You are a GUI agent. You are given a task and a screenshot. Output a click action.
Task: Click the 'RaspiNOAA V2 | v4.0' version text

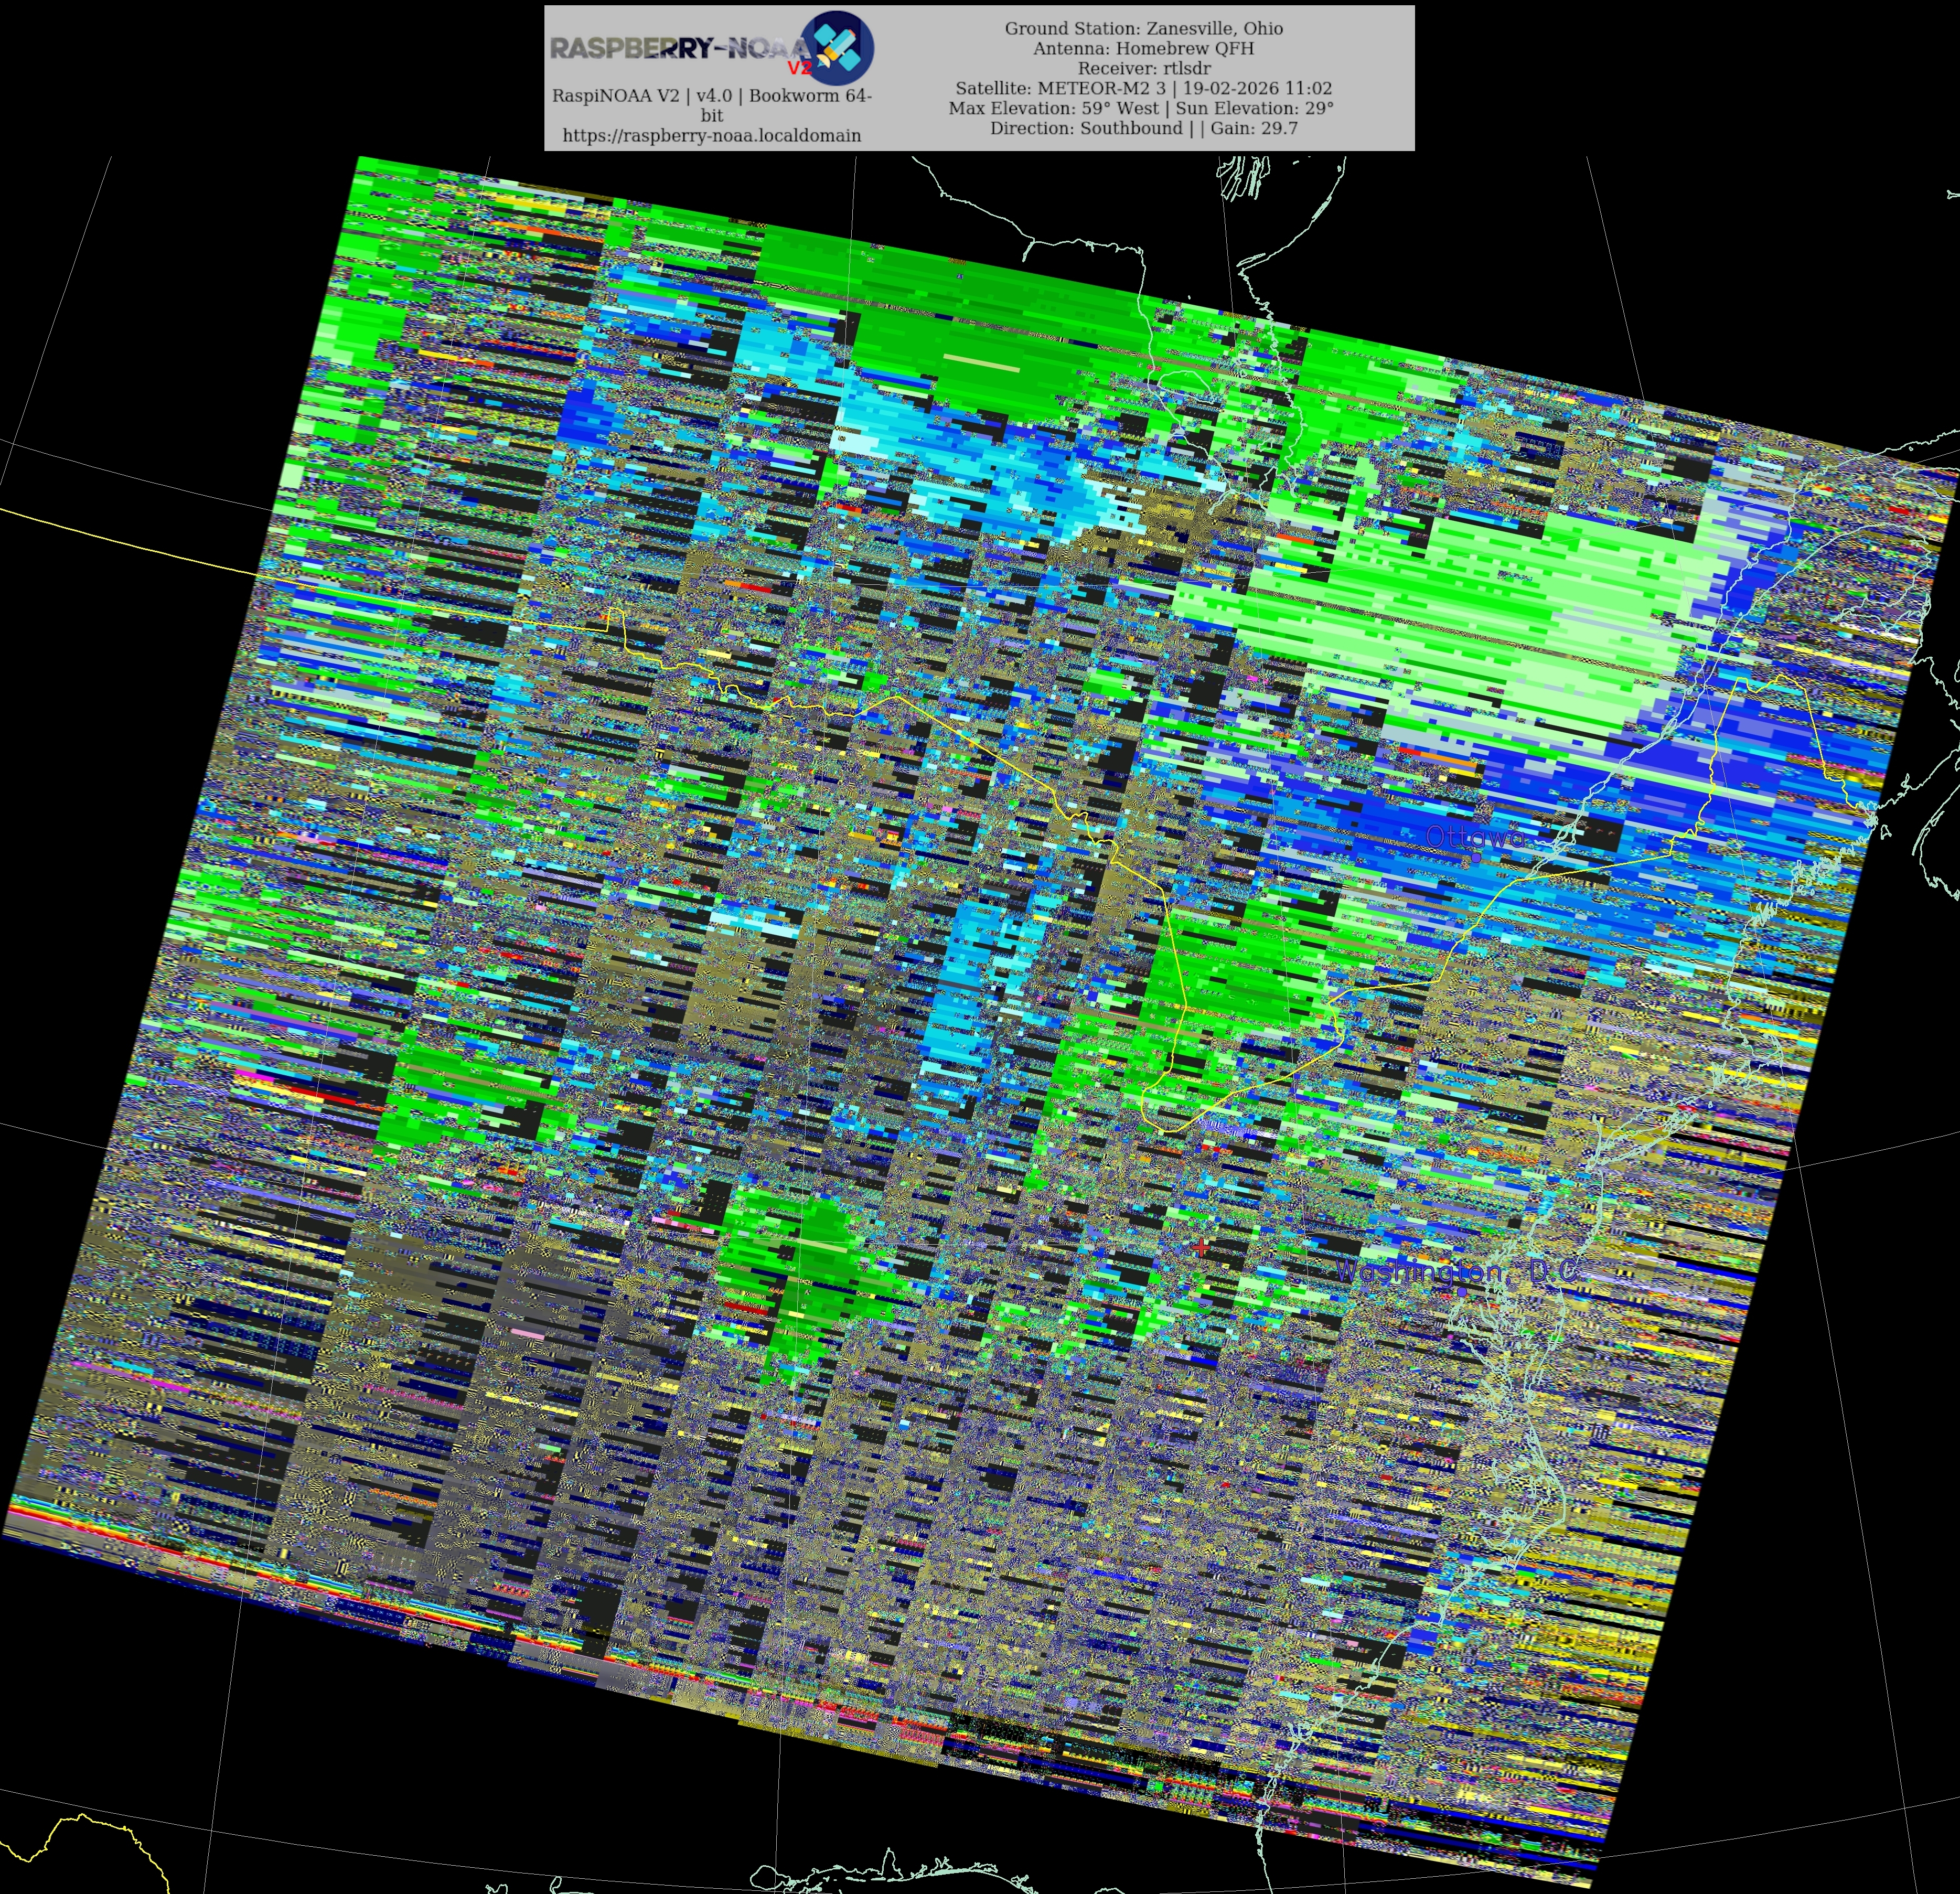pyautogui.click(x=711, y=96)
